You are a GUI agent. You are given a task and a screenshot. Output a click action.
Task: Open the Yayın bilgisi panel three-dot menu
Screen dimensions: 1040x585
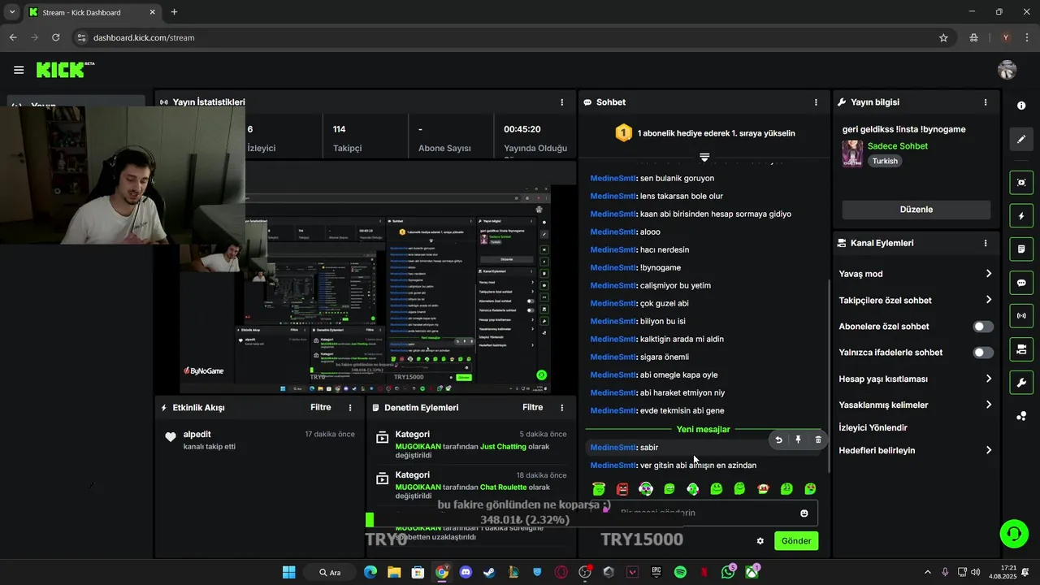point(986,102)
